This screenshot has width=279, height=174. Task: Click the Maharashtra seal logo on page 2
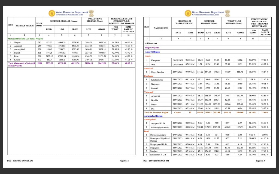52,13
